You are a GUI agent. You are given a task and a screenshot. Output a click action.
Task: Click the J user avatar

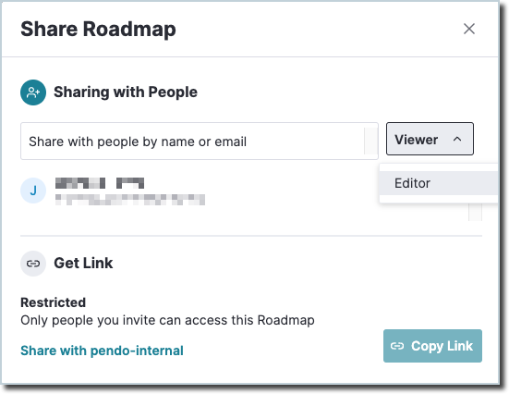click(x=33, y=191)
